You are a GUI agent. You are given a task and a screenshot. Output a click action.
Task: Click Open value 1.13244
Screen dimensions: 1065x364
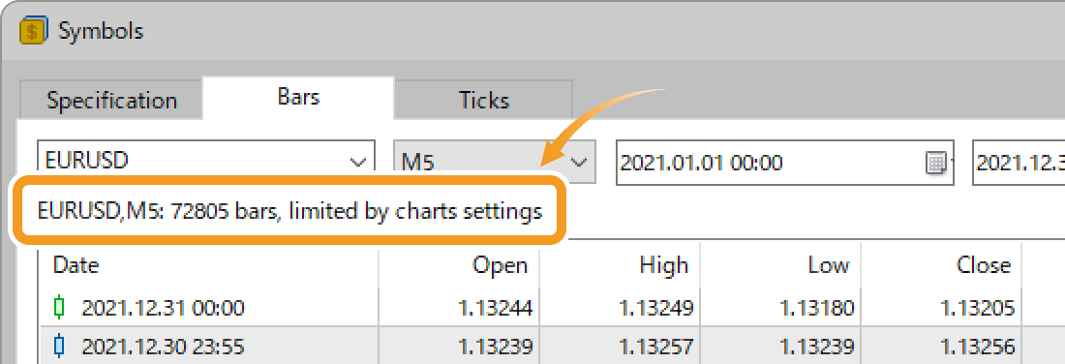pyautogui.click(x=495, y=309)
